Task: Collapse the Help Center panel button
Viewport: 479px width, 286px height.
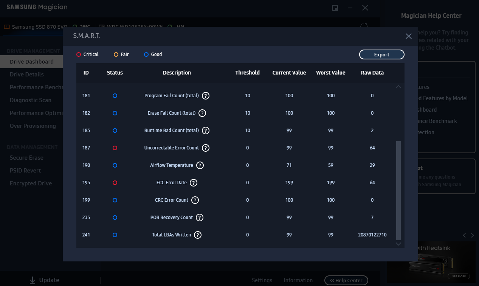Action: 346,280
